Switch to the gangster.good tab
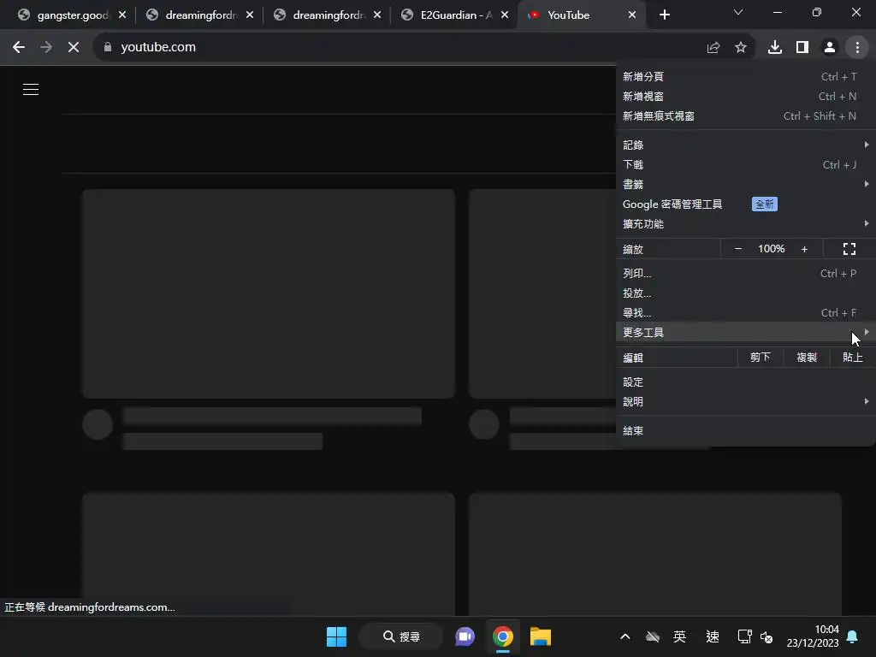This screenshot has height=657, width=876. 70,15
